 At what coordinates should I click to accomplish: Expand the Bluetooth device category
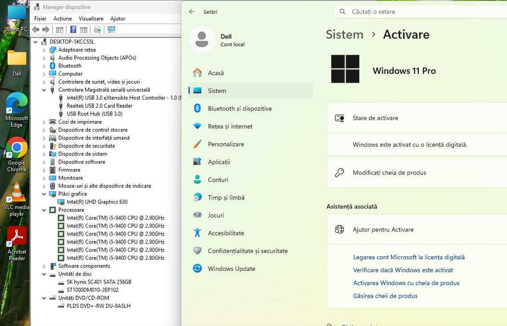44,66
